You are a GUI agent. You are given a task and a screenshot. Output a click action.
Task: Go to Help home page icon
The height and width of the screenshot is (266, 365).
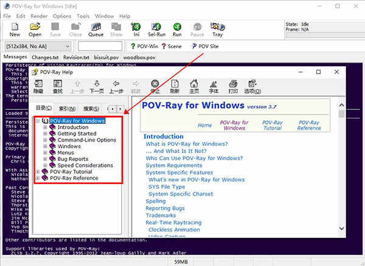click(194, 86)
